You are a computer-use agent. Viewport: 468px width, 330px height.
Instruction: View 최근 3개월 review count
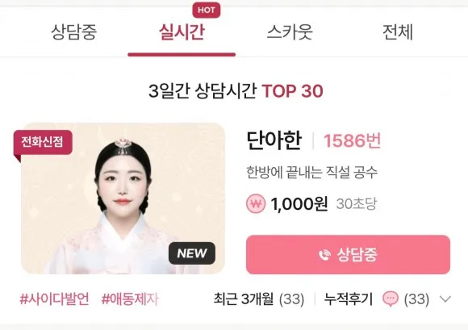pyautogui.click(x=259, y=299)
